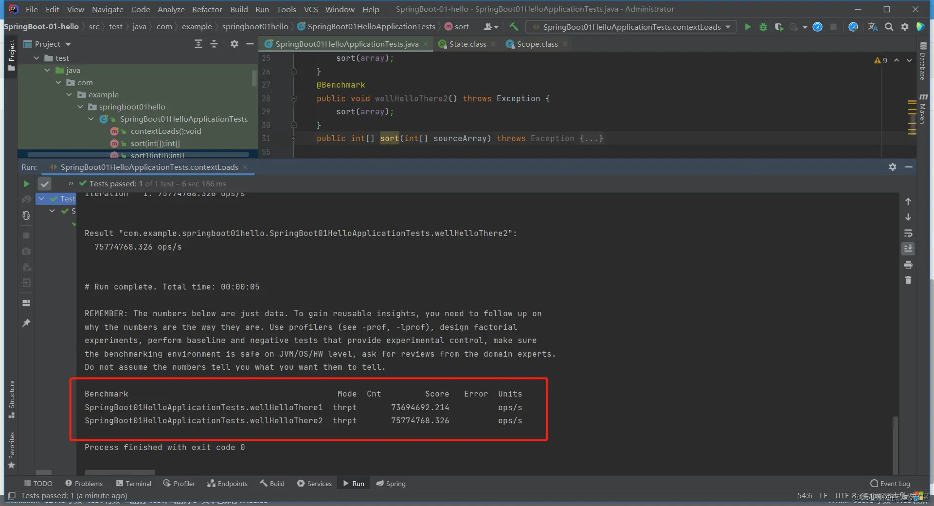The image size is (934, 506).
Task: Toggle the Structure tool window side tab
Action: [x=12, y=399]
